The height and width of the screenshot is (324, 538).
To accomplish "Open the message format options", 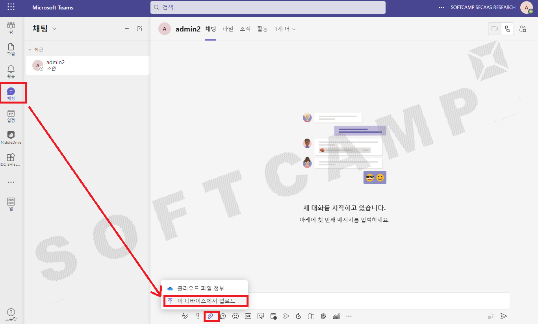I will 185,316.
